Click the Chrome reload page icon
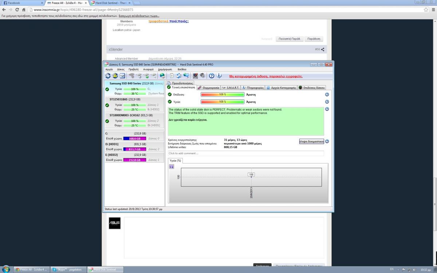Image resolution: width=437 pixels, height=273 pixels. tap(17, 9)
